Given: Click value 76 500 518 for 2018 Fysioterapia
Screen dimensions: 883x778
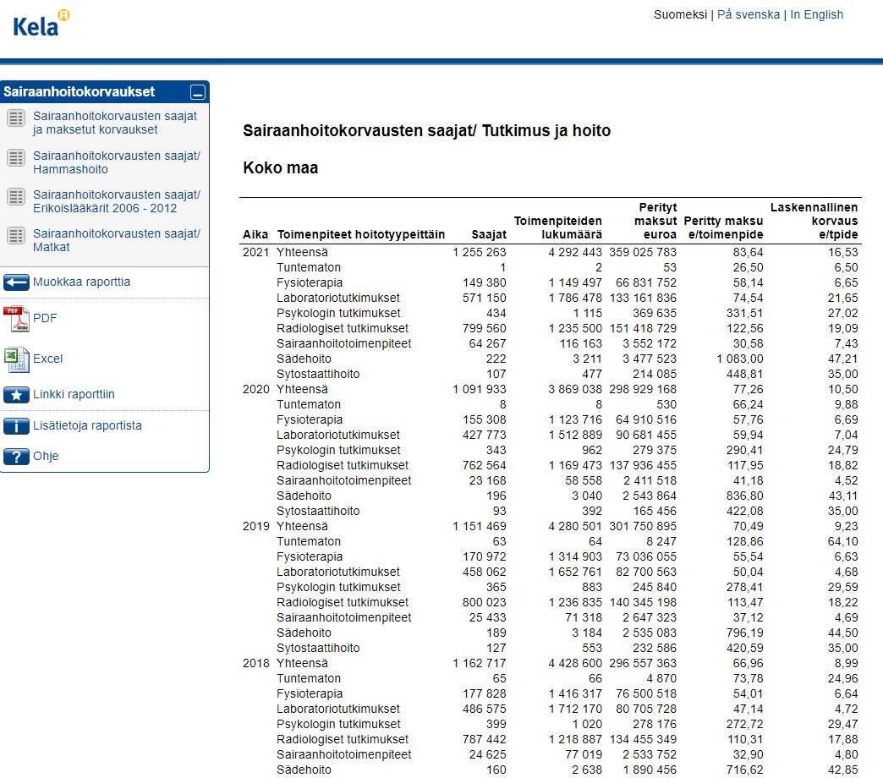Looking at the screenshot, I should click(x=646, y=693).
